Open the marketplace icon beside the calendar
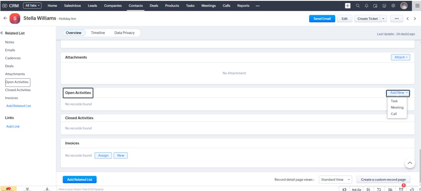 tap(384, 5)
